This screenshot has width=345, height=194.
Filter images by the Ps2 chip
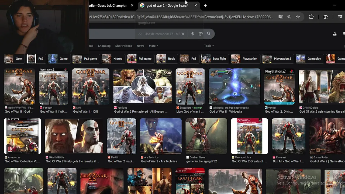point(36,59)
